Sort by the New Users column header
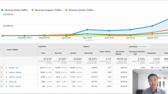 click(x=58, y=53)
